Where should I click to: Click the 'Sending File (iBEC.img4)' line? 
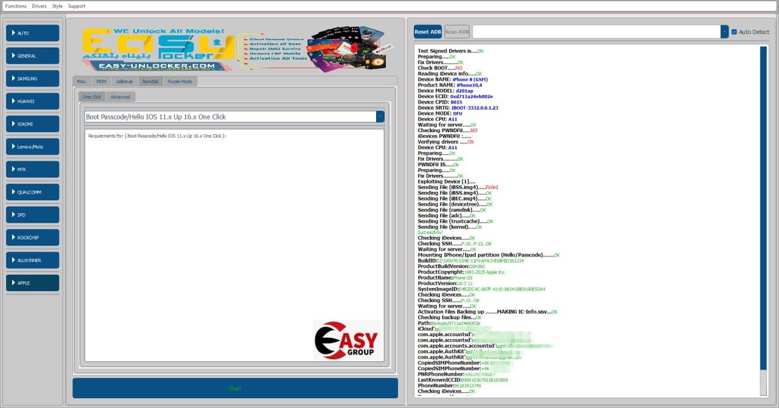(455, 199)
